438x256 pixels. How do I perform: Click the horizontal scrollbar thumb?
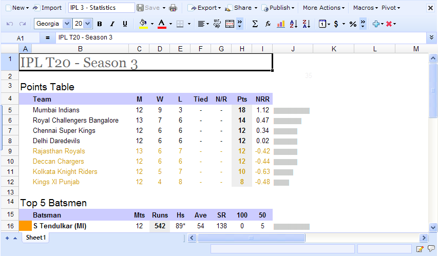[251, 238]
